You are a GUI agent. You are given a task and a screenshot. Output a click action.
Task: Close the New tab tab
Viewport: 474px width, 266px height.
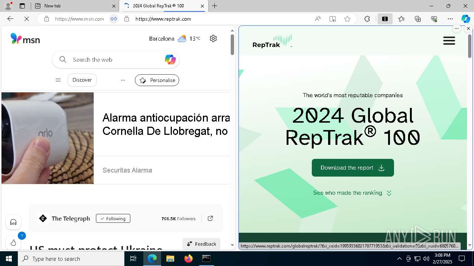114,6
